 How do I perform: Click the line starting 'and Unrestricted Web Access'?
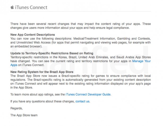click(80, 42)
